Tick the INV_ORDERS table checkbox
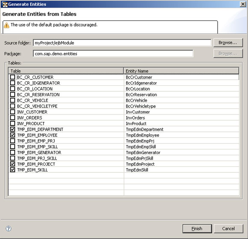The height and width of the screenshot is (239, 248). click(x=12, y=118)
